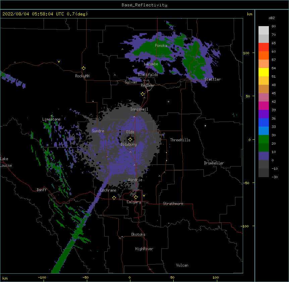This screenshot has width=289, height=282.
Task: Click the Lake Louise label
Action: (x=6, y=162)
